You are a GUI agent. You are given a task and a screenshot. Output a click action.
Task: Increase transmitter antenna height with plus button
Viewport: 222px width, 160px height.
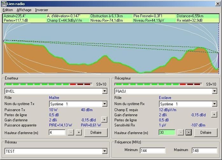(x=79, y=133)
